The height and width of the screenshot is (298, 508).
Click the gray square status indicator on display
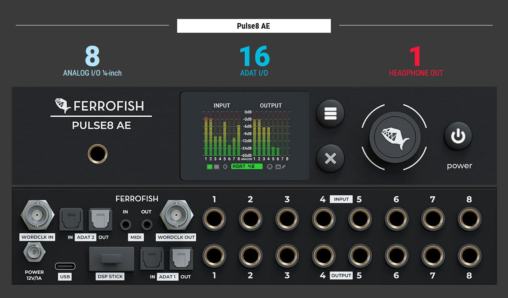(216, 167)
